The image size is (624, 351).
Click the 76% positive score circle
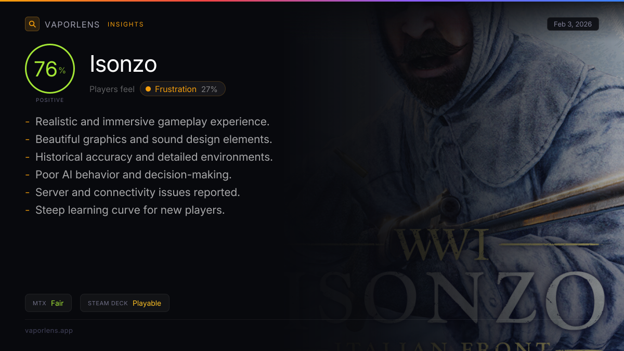[x=50, y=69]
